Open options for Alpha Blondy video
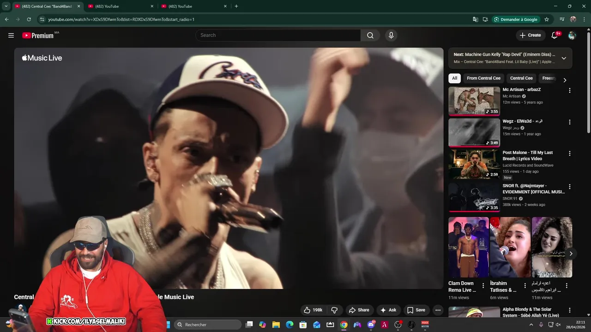This screenshot has width=591, height=332. click(569, 311)
